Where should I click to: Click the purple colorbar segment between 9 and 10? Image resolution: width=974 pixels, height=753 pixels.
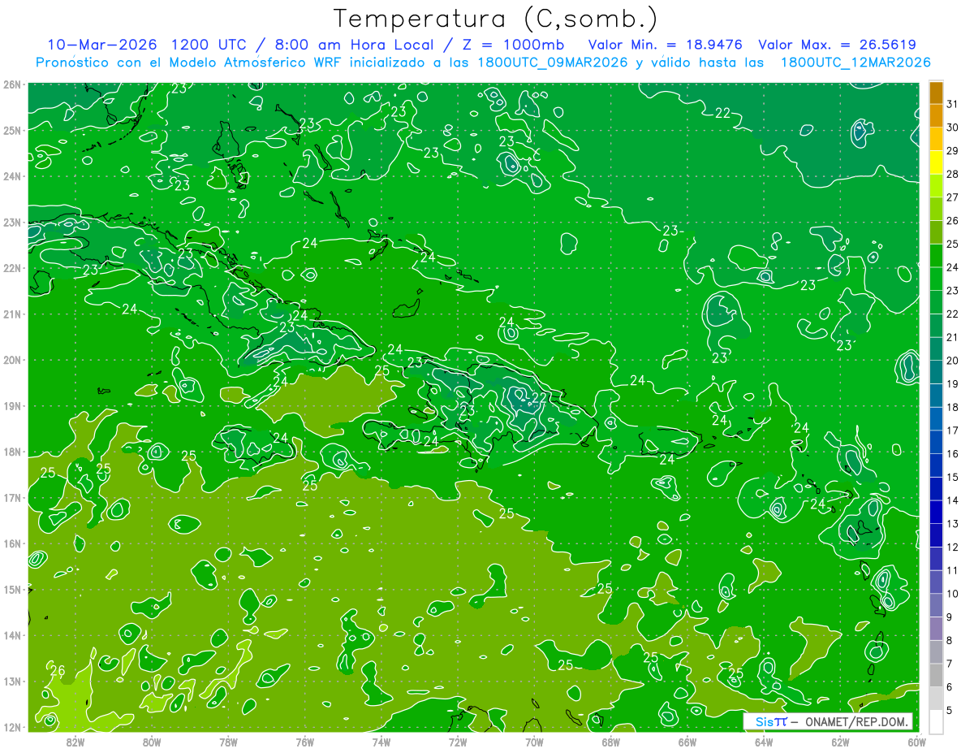coord(936,605)
